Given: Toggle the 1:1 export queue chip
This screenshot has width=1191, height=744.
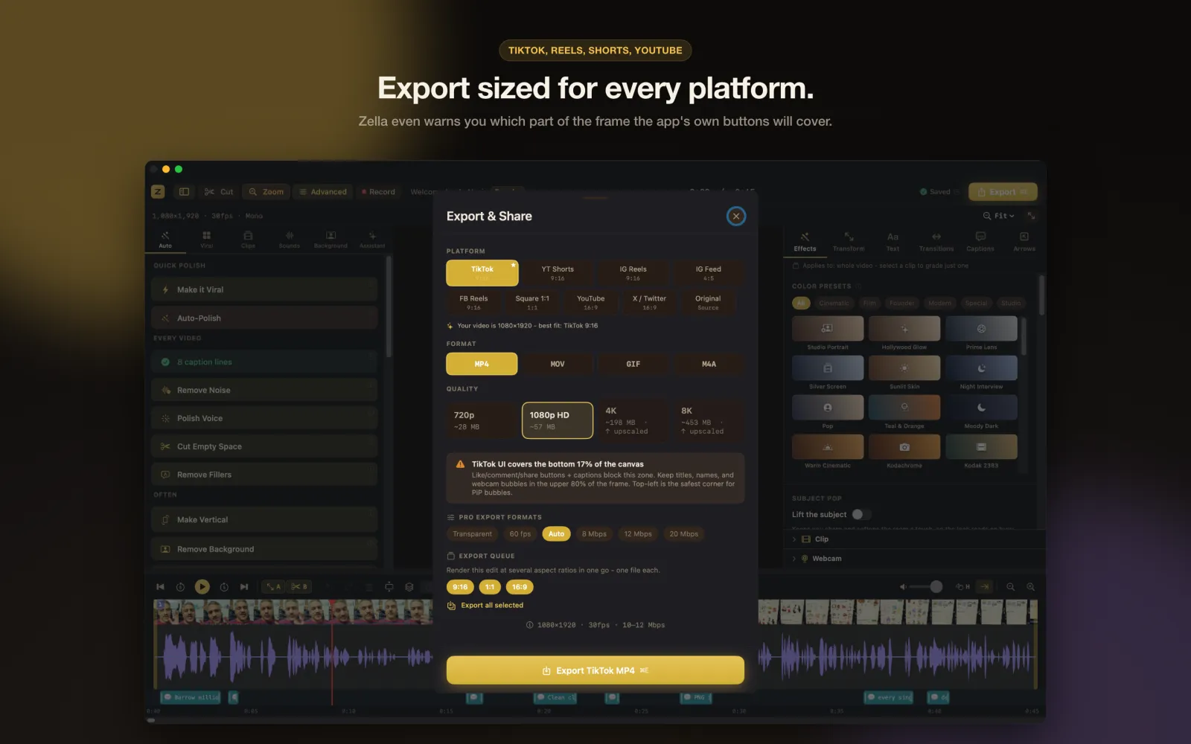Looking at the screenshot, I should [x=490, y=587].
